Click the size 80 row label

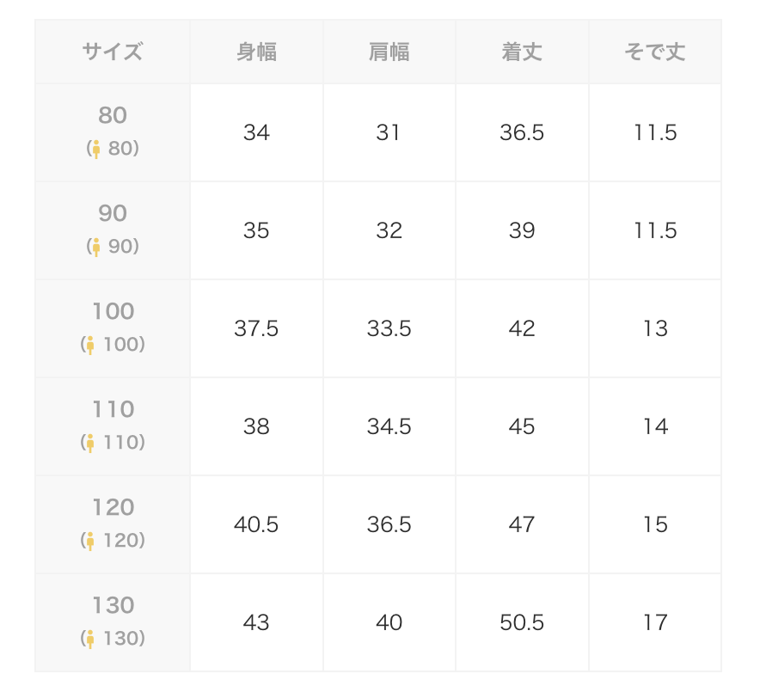113,132
